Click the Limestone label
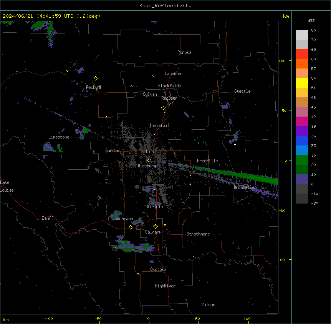The height and width of the screenshot is (324, 331). (59, 137)
